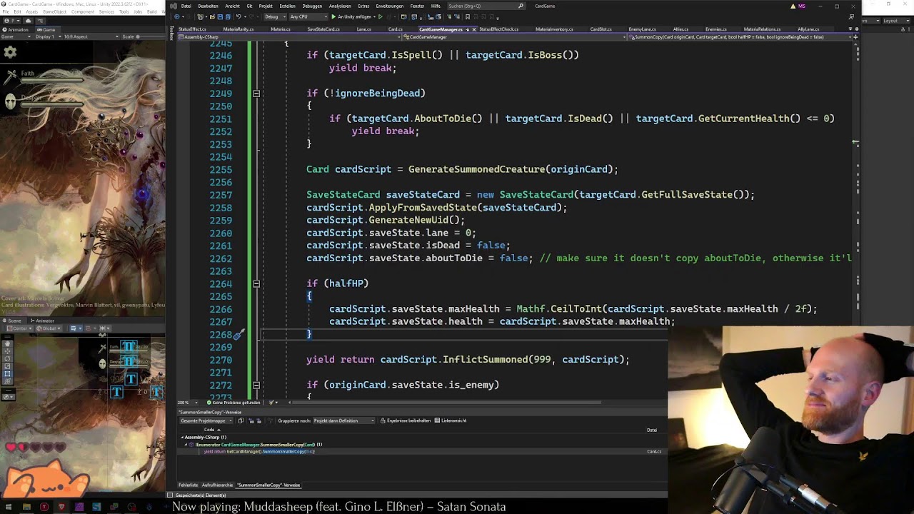Click the Save All toolbar icon
Screen dimensions: 914x514
(x=228, y=17)
